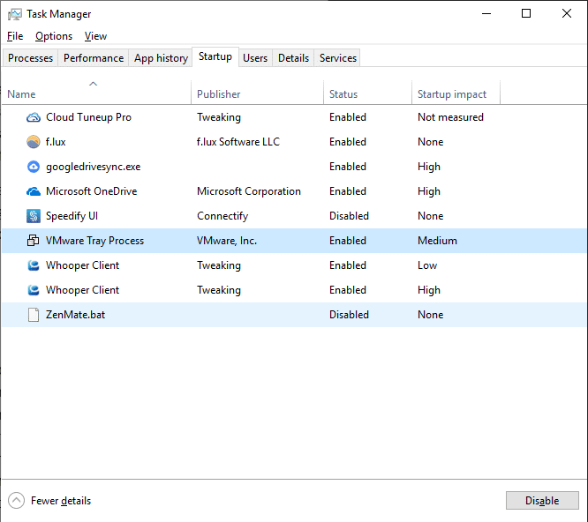Click the VMware Tray Process icon
Viewport: 588px width, 522px height.
pos(34,241)
